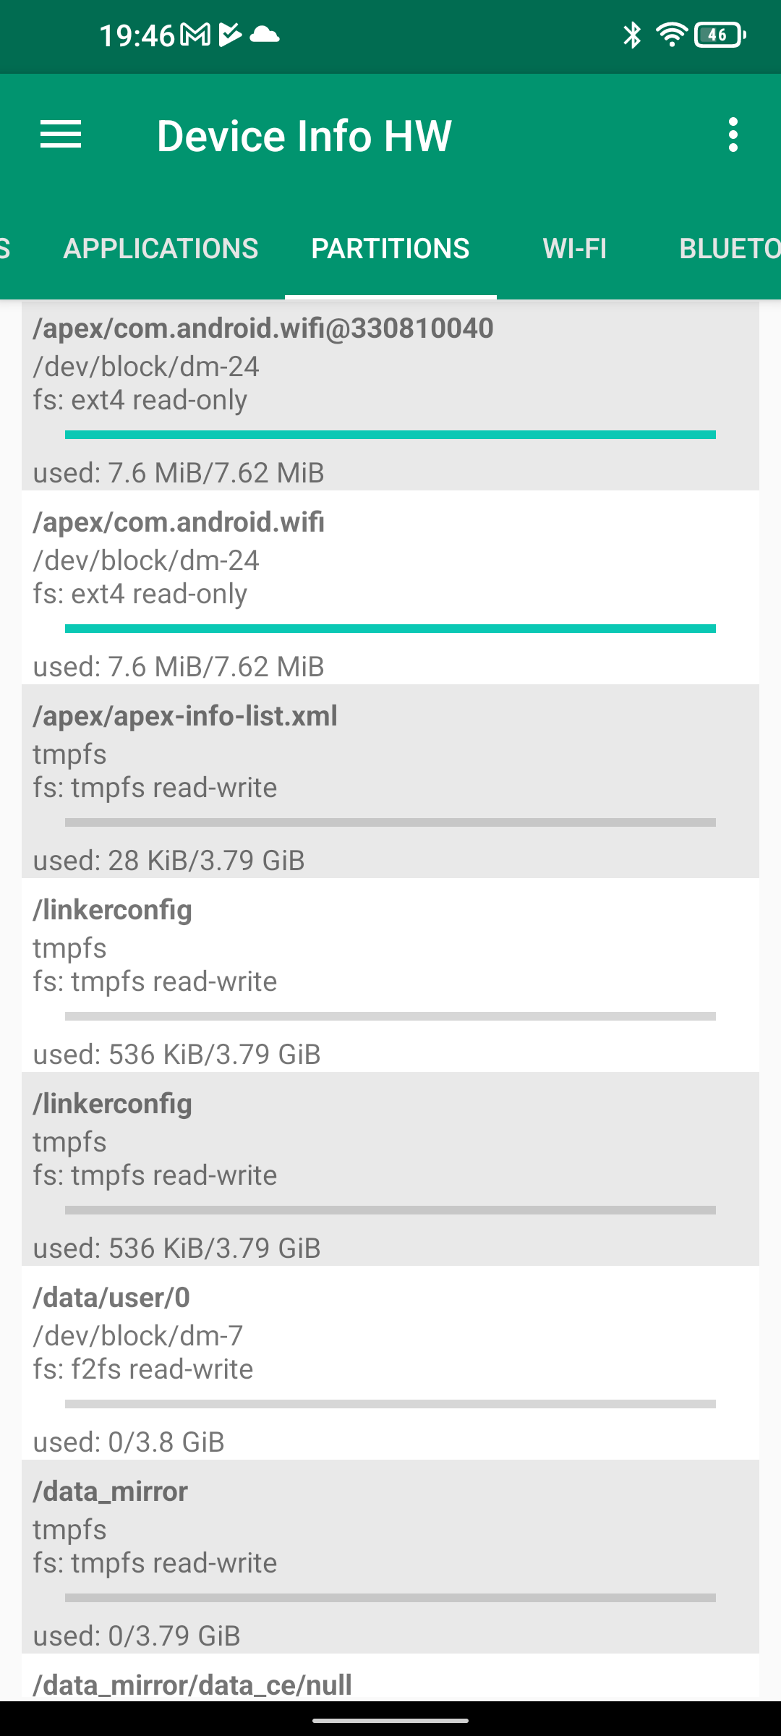This screenshot has width=781, height=1736.
Task: Tap the /data/user/0 partition entry
Action: [390, 1363]
